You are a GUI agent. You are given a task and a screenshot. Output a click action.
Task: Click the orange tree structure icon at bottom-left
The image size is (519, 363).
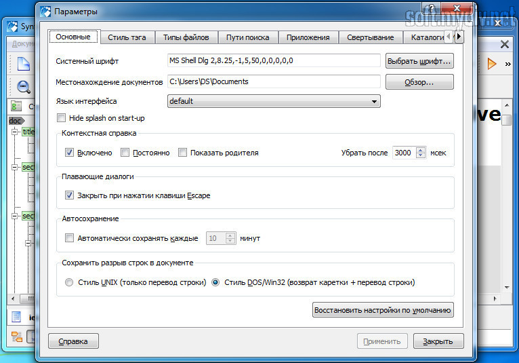17,336
